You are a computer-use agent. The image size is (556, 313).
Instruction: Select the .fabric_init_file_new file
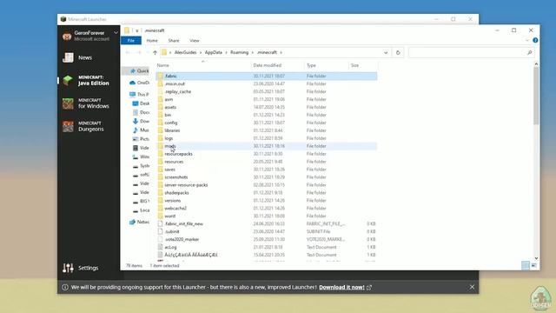[x=267, y=224]
